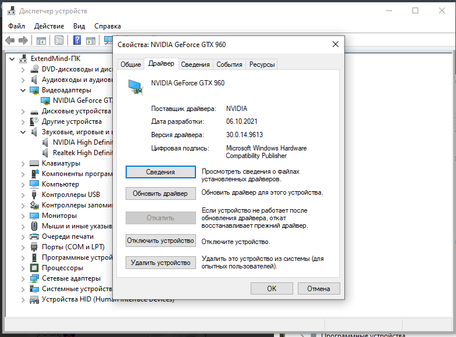The height and width of the screenshot is (337, 456).
Task: Click the Компоненты программ puzzle icon
Action: pyautogui.click(x=35, y=173)
